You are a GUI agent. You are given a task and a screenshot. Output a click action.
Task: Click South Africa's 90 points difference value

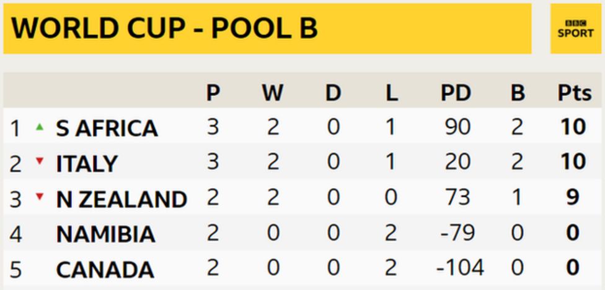[x=457, y=127]
